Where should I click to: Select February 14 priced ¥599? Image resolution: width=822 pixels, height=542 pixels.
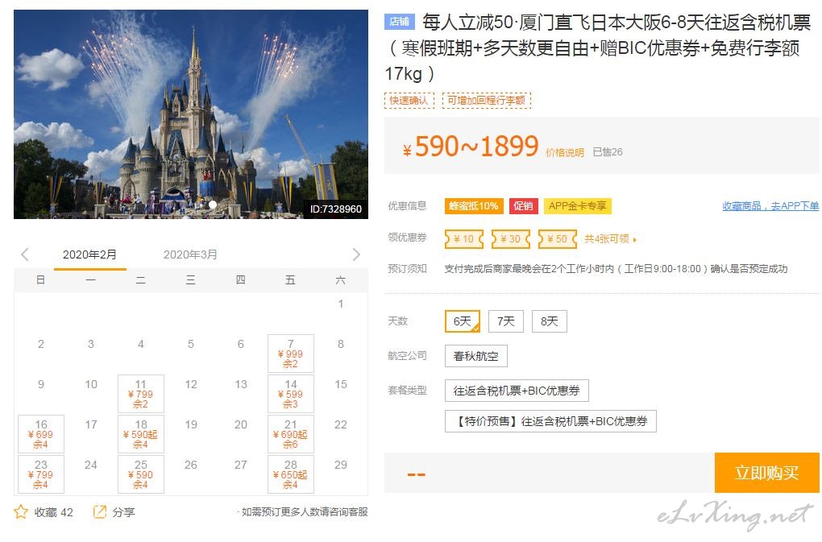click(x=291, y=394)
